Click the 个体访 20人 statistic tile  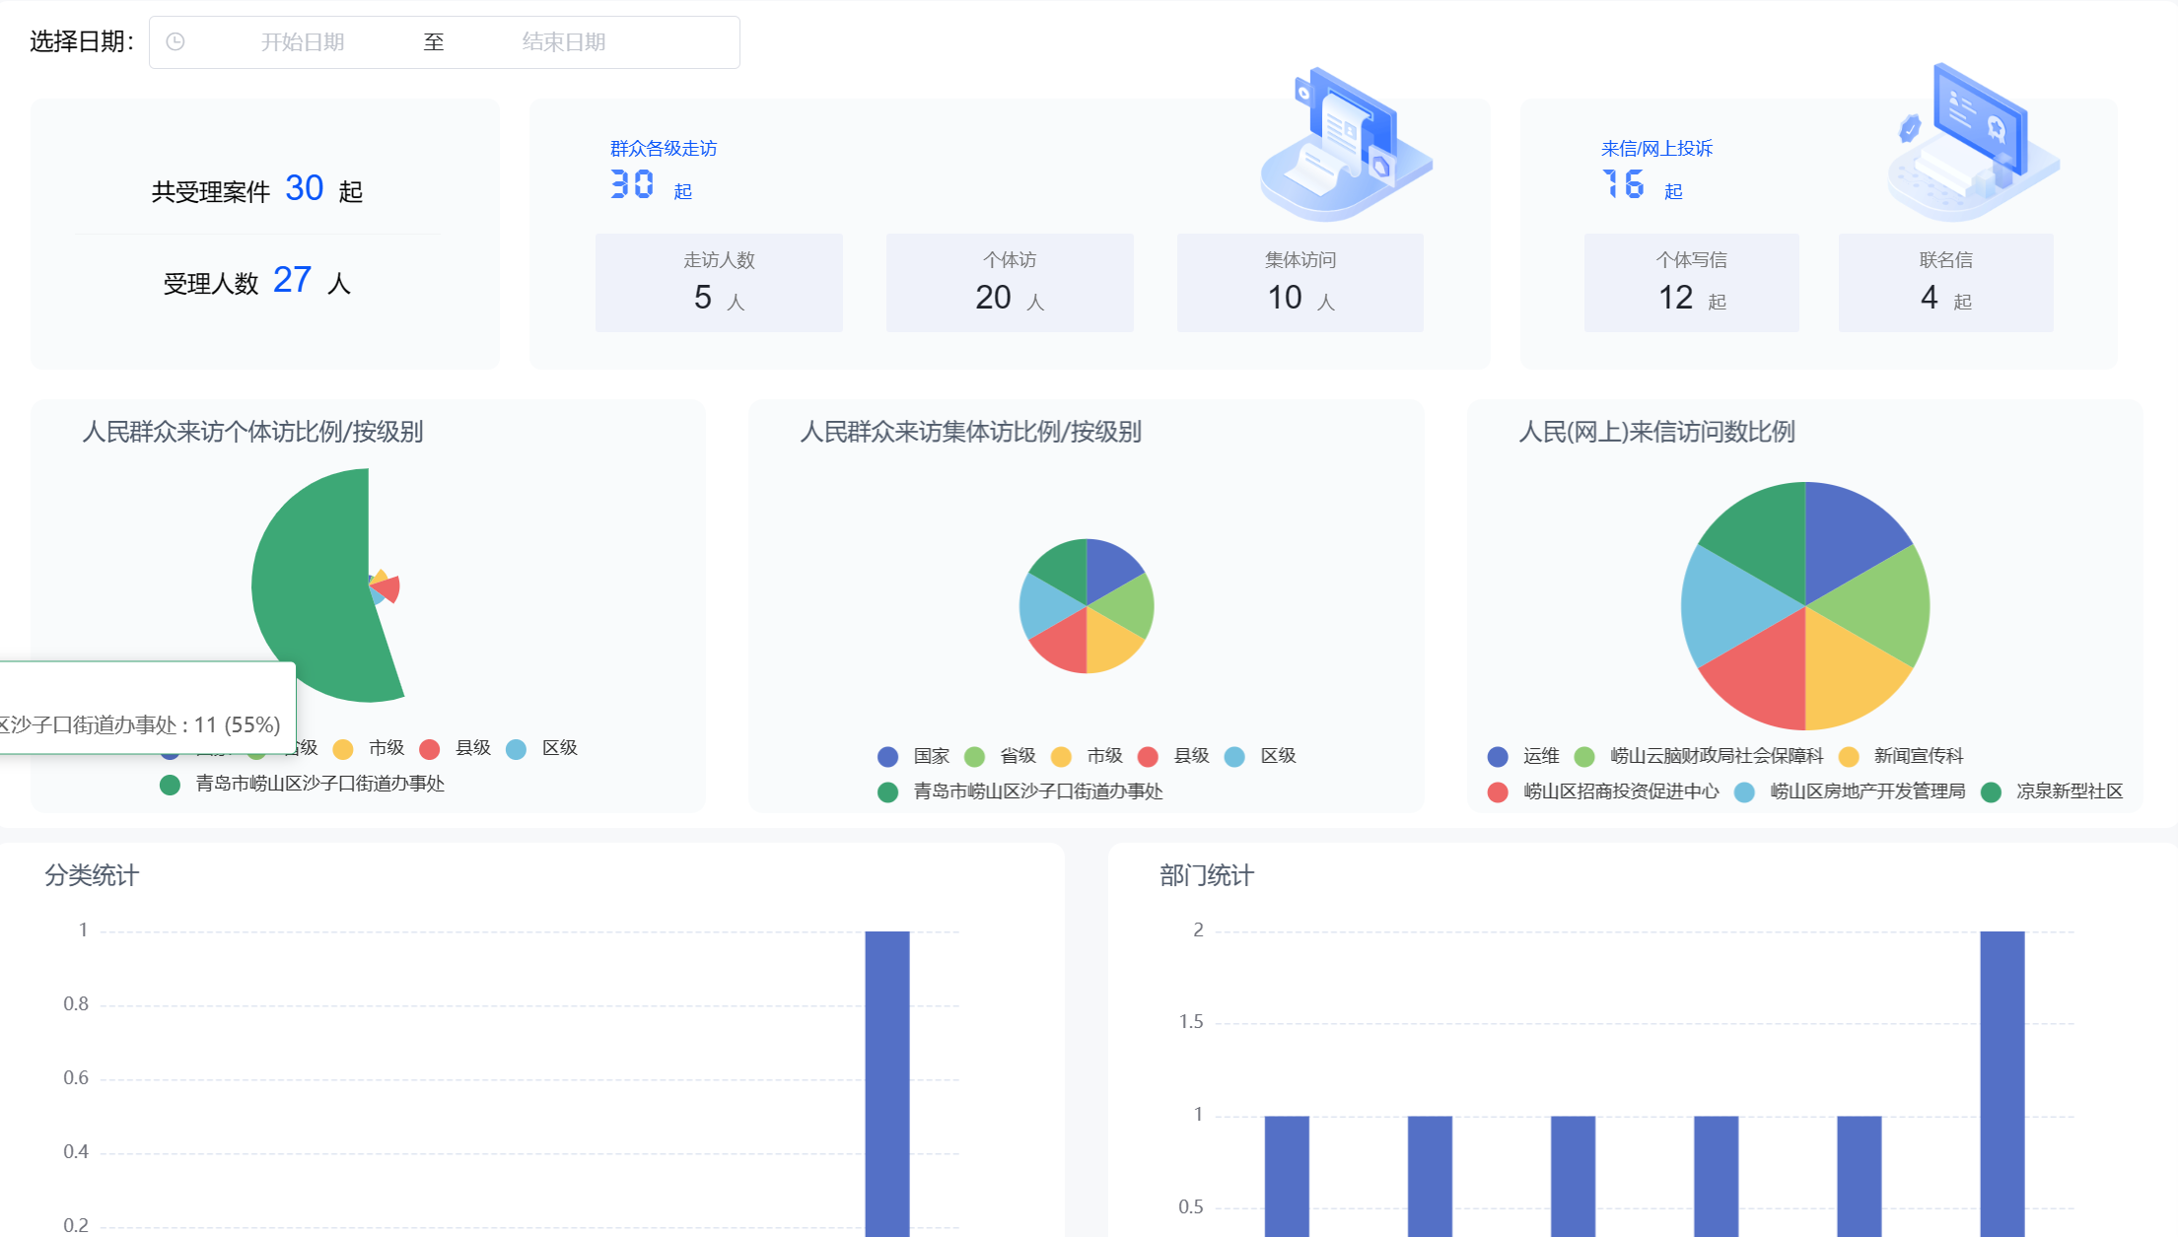click(1009, 282)
